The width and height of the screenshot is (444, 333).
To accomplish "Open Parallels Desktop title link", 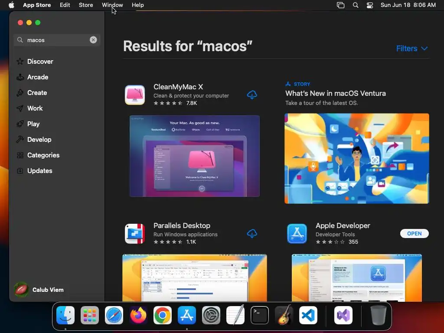I will (x=182, y=225).
